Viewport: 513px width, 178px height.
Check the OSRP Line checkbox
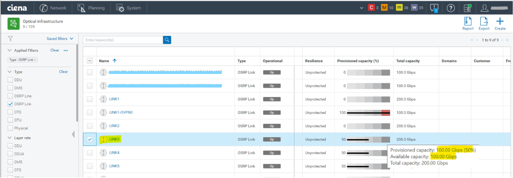point(10,96)
